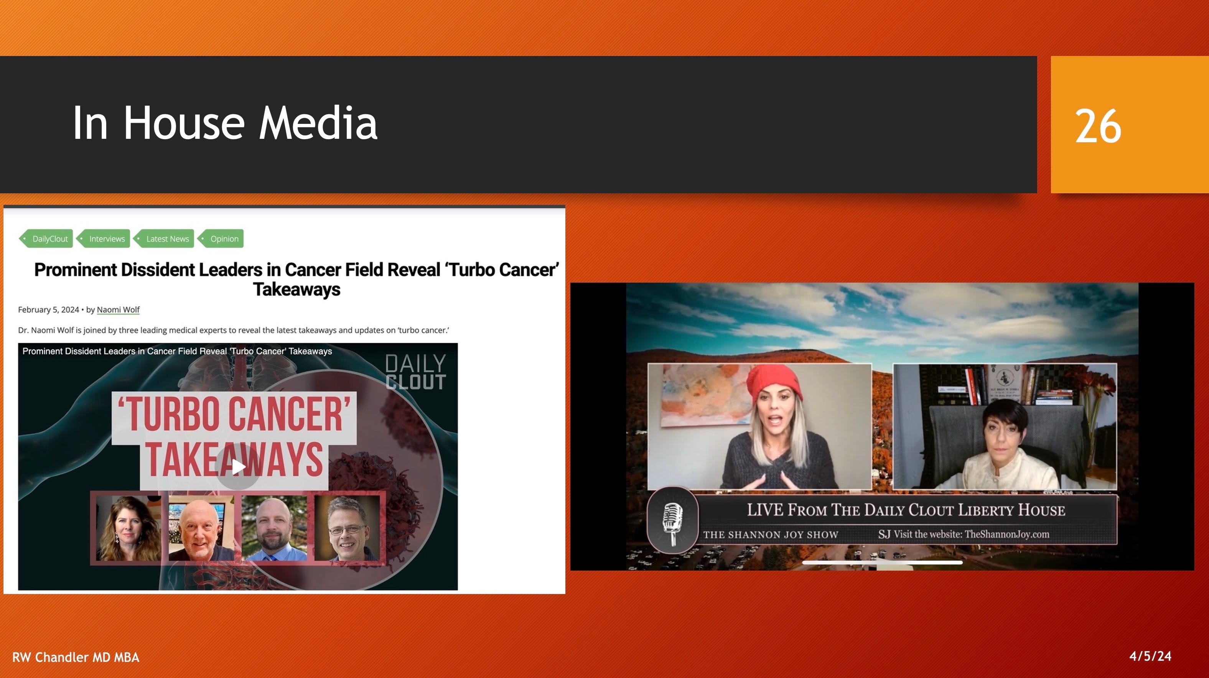Click the dark-haired guest video pane
This screenshot has width=1209, height=678.
tap(1005, 426)
